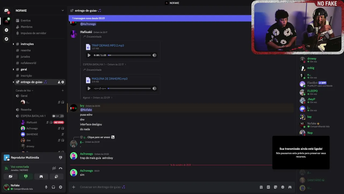Toggle screen share button in voice panel
344x194 pixels.
point(26,176)
